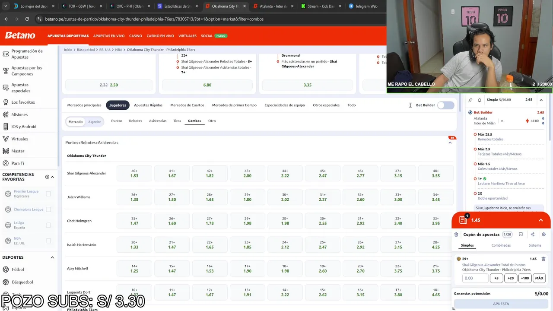Open the Jugadores market tab
Screen dimensions: 553x311
point(118,105)
